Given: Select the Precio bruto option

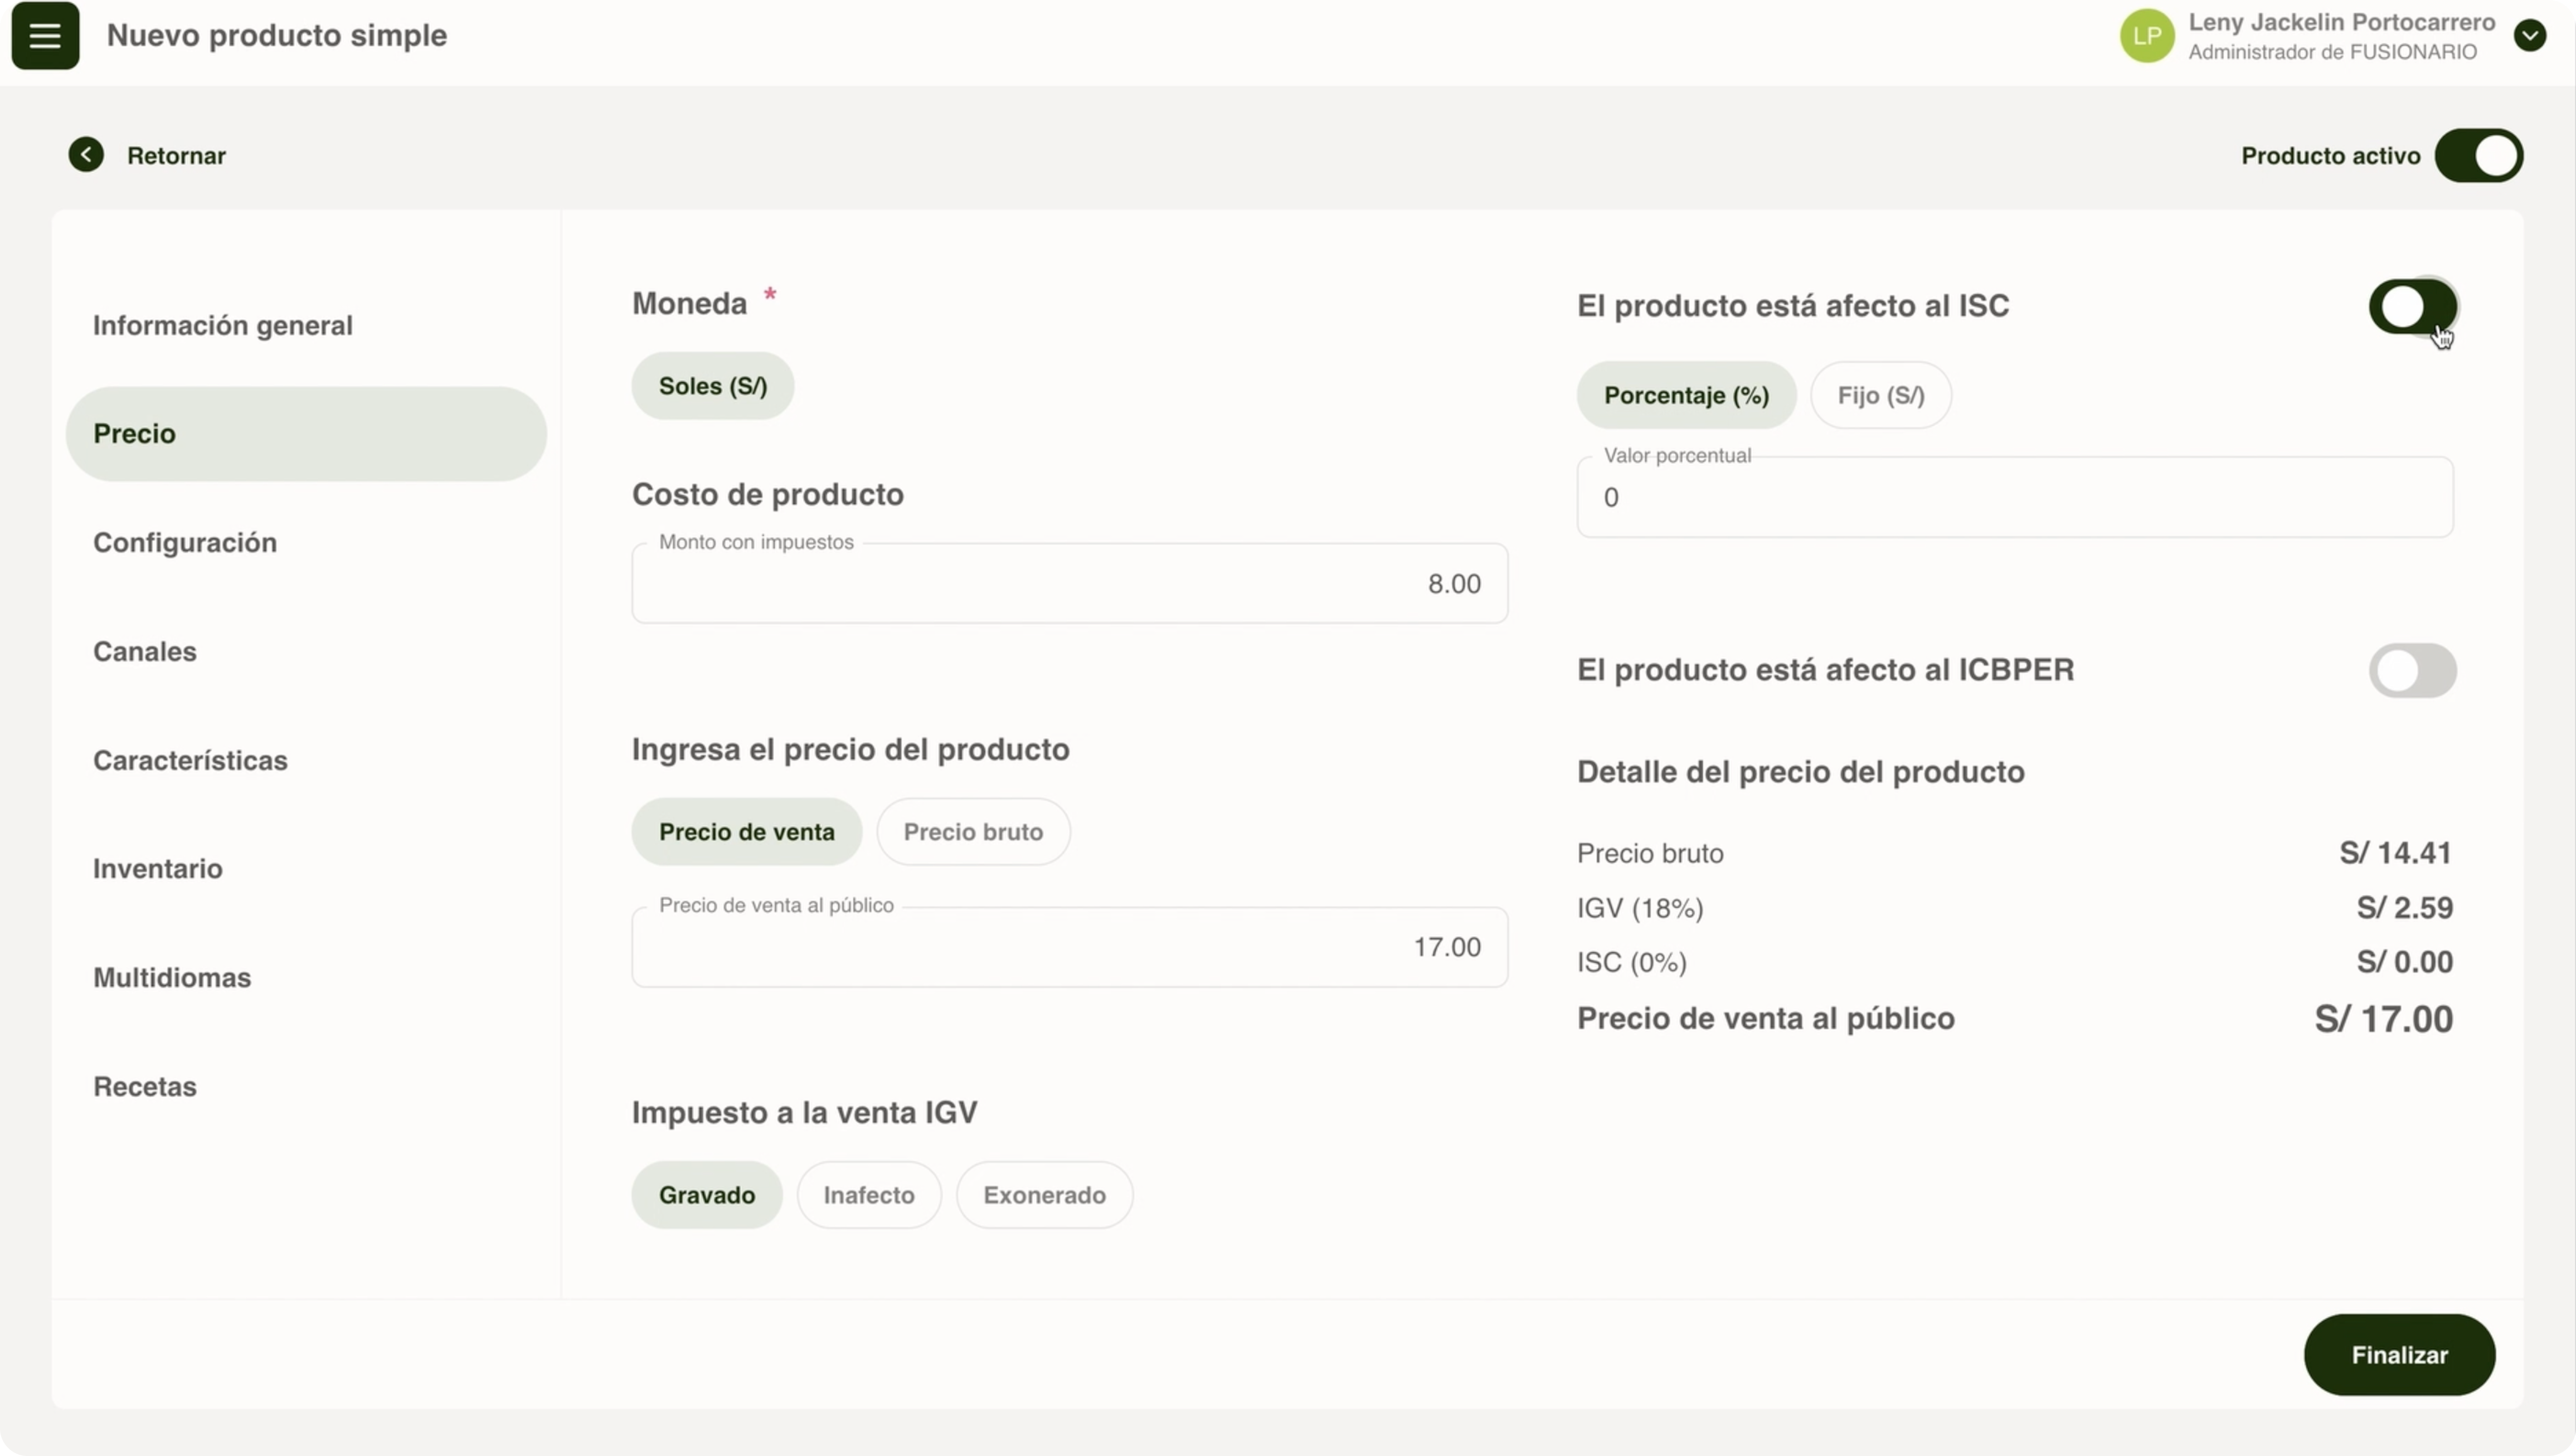Looking at the screenshot, I should pyautogui.click(x=972, y=832).
